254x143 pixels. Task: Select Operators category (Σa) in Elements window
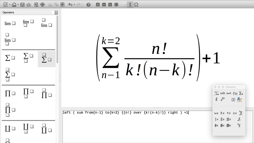click(x=241, y=93)
